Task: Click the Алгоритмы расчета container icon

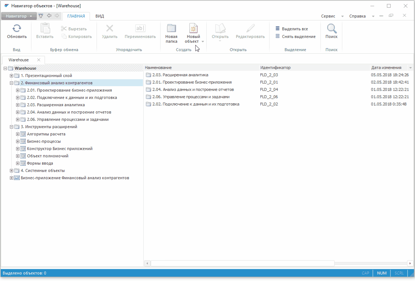Action: pyautogui.click(x=23, y=134)
